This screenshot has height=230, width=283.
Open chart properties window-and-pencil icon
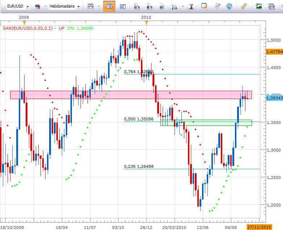pos(204,6)
